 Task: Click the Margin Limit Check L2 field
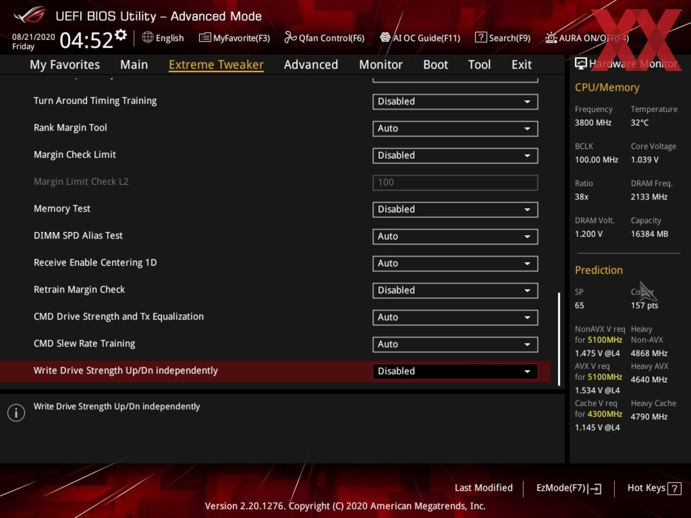pyautogui.click(x=455, y=182)
